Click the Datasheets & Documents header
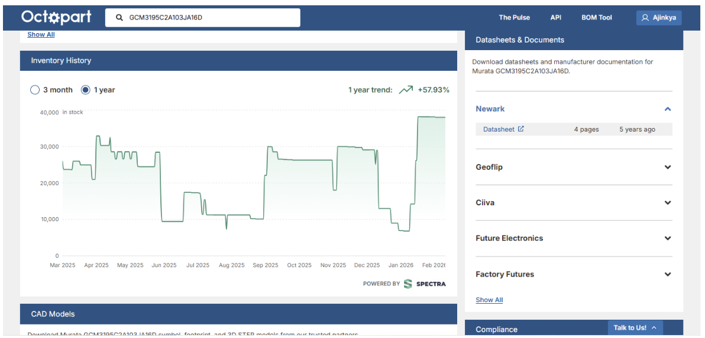The width and height of the screenshot is (705, 338). click(574, 40)
